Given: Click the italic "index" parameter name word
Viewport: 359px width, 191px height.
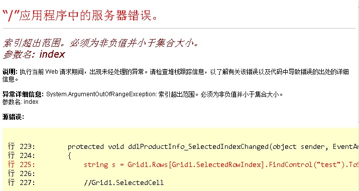Looking at the screenshot, I should 52,54.
